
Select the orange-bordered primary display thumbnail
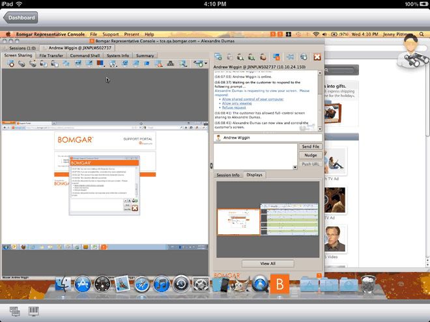click(x=238, y=222)
